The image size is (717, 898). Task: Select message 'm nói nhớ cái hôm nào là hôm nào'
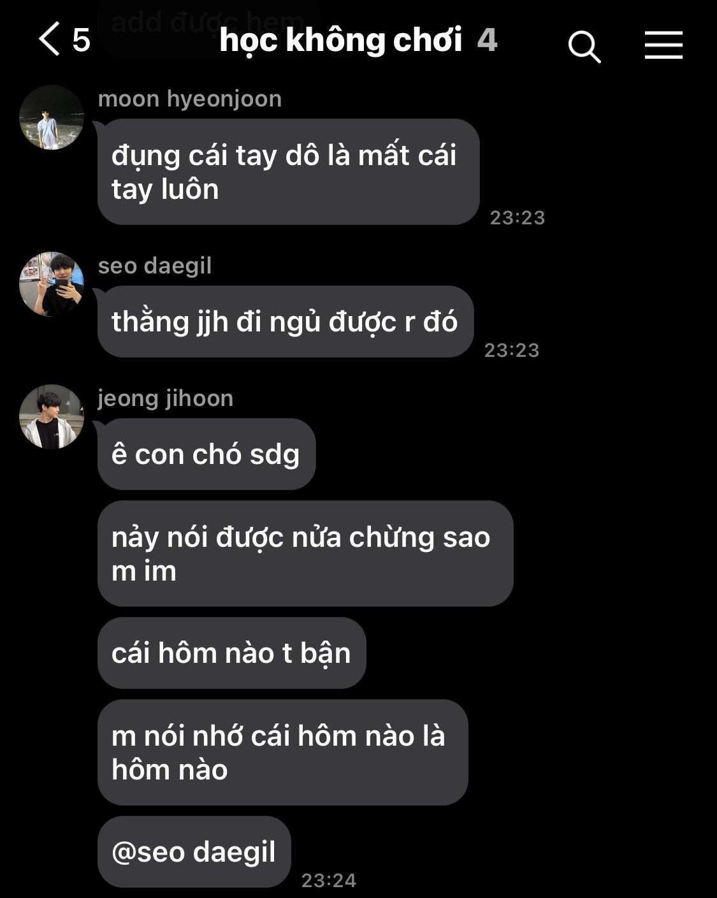pyautogui.click(x=283, y=753)
